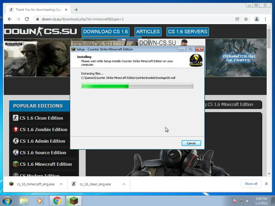This screenshot has width=275, height=206.
Task: Open the CS 1.6 Clean Edition link
Action: pyautogui.click(x=41, y=118)
